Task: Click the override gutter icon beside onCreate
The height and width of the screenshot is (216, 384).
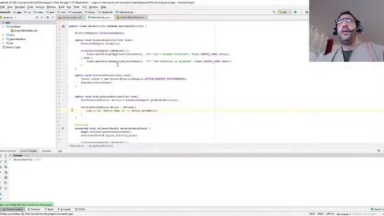Action: (x=63, y=128)
